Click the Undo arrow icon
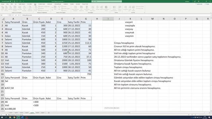Viewport: 212px width, 119px height. [17, 1]
